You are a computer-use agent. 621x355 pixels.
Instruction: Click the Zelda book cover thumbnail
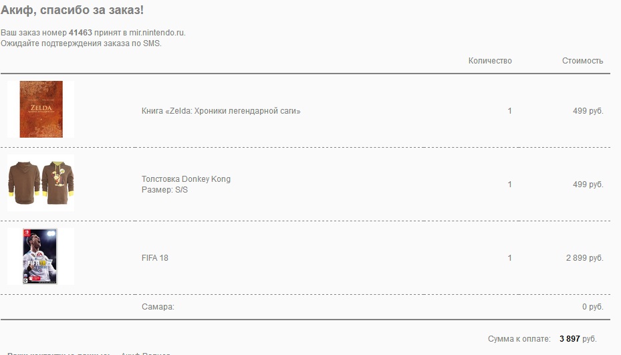click(41, 110)
